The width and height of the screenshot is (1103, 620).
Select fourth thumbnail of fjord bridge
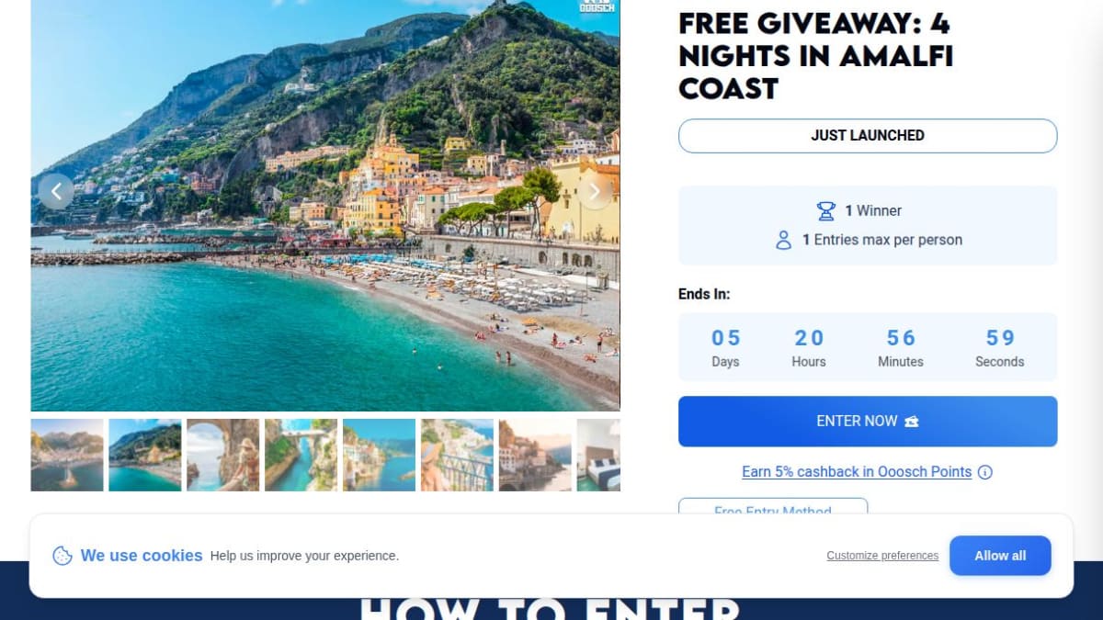tap(301, 455)
